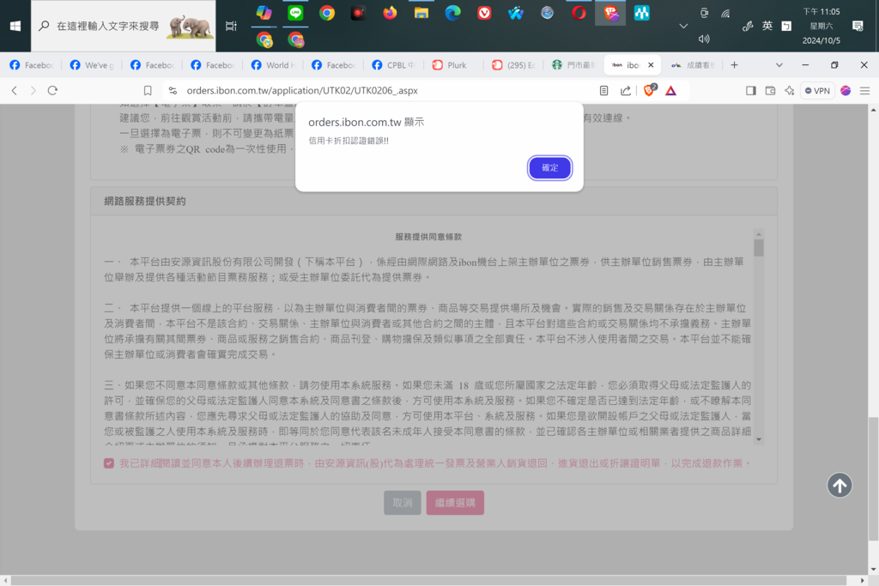The height and width of the screenshot is (586, 879).
Task: Click the share page icon
Action: (626, 90)
